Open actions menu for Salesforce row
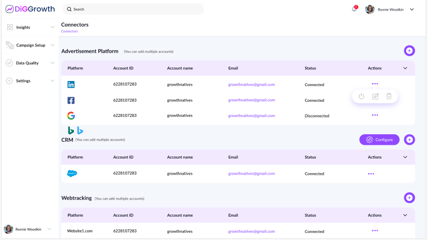 [x=371, y=174]
